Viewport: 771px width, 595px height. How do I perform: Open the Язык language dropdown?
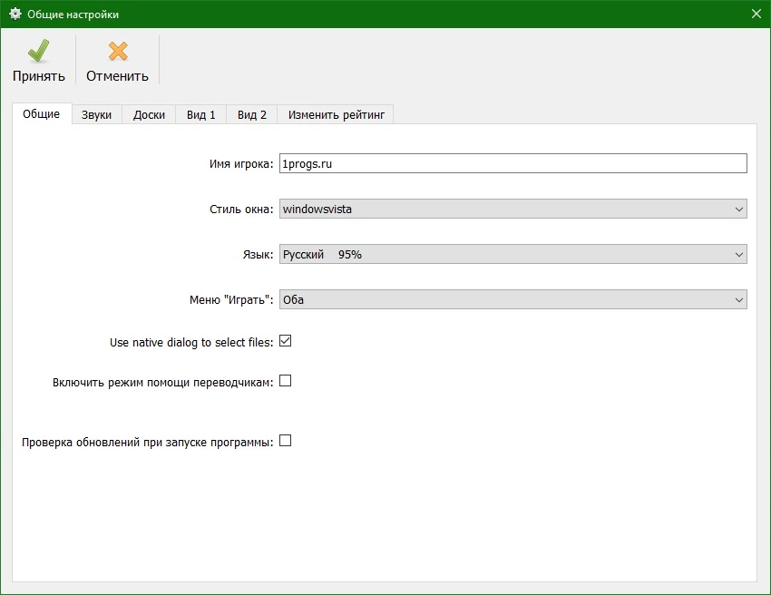[512, 254]
